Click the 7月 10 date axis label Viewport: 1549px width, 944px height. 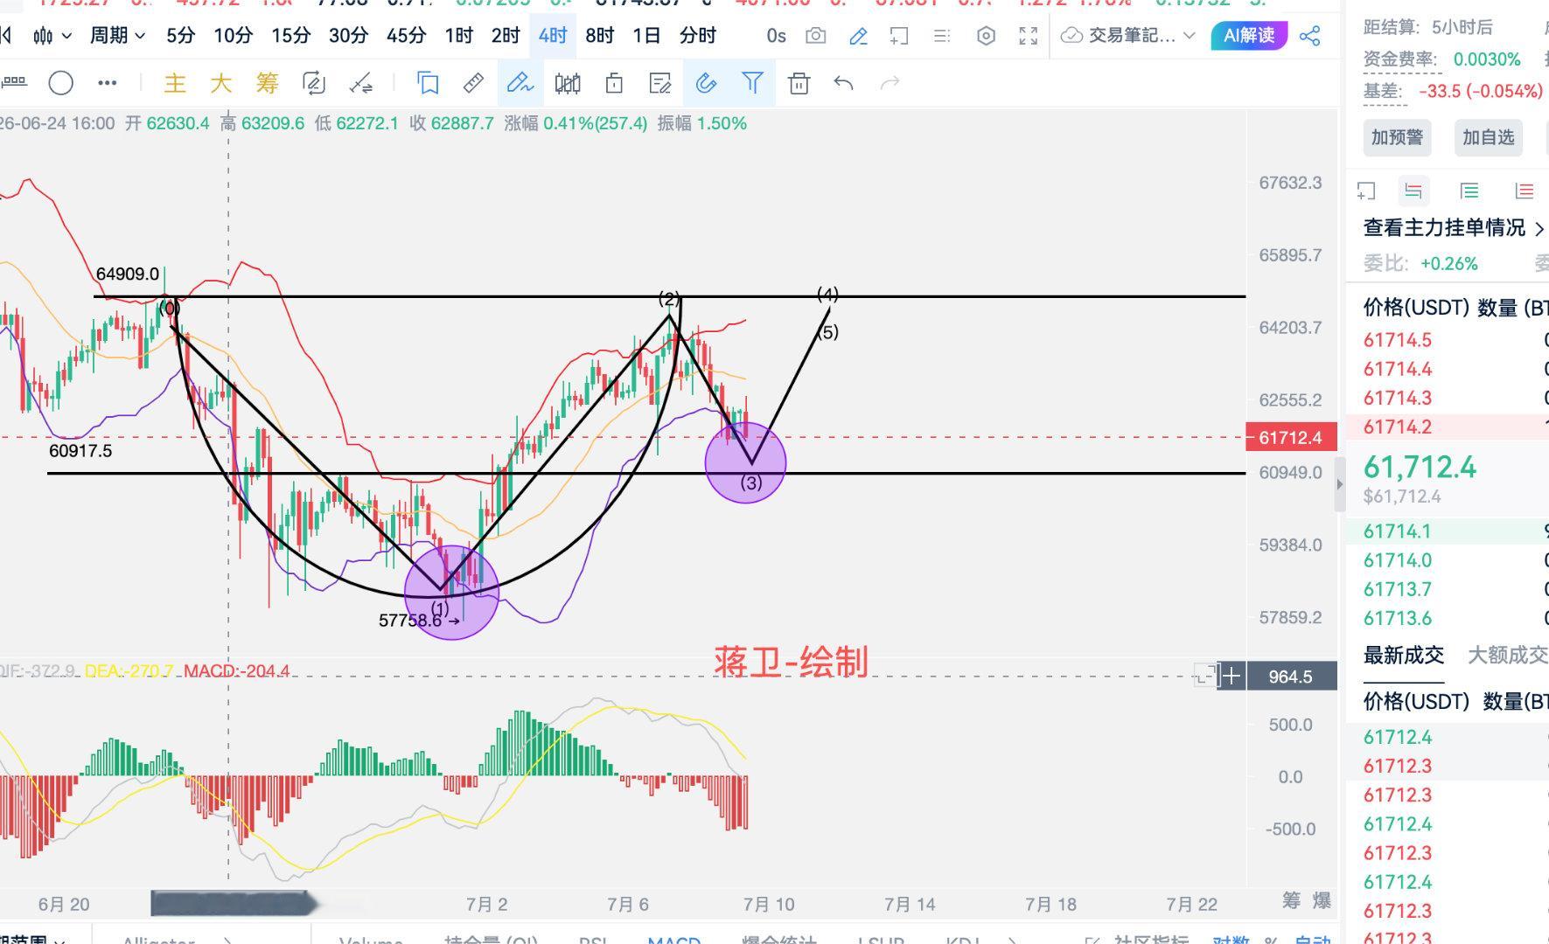pos(769,904)
